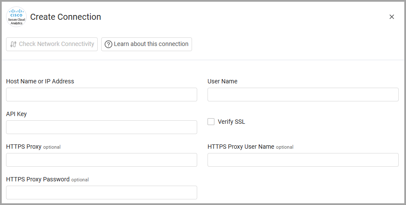
Task: Click the network connectivity icon
Action: point(13,44)
